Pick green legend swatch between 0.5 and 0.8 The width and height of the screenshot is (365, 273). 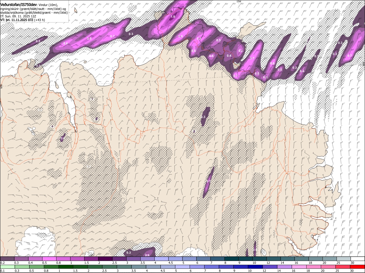36,267
